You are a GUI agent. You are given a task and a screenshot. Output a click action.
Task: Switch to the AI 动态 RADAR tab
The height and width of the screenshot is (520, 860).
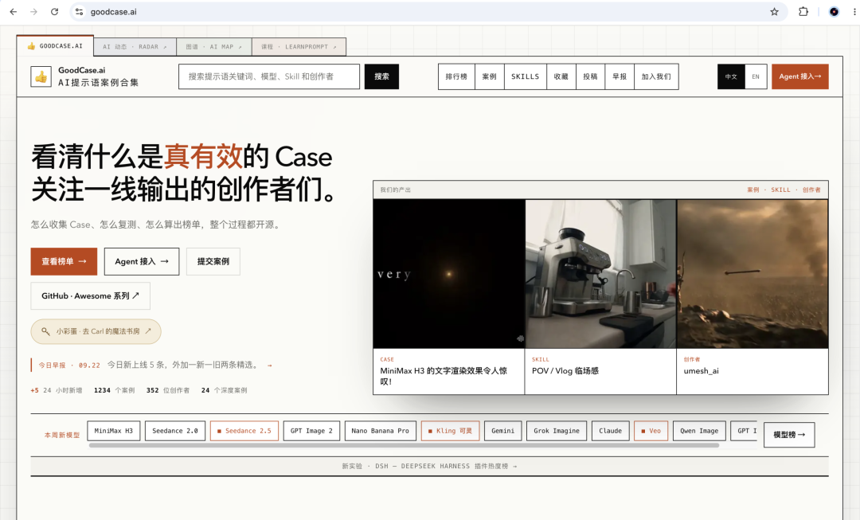(135, 47)
